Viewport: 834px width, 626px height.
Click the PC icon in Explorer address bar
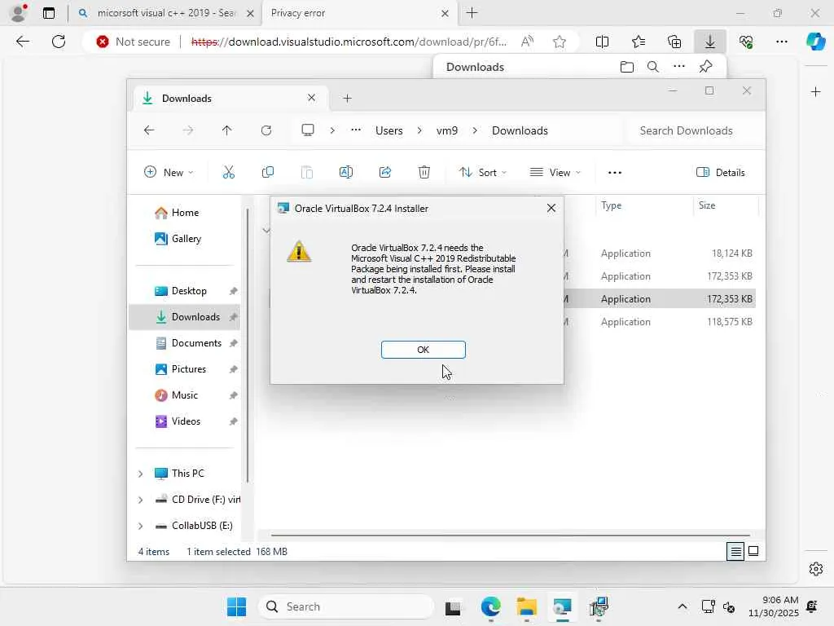308,130
